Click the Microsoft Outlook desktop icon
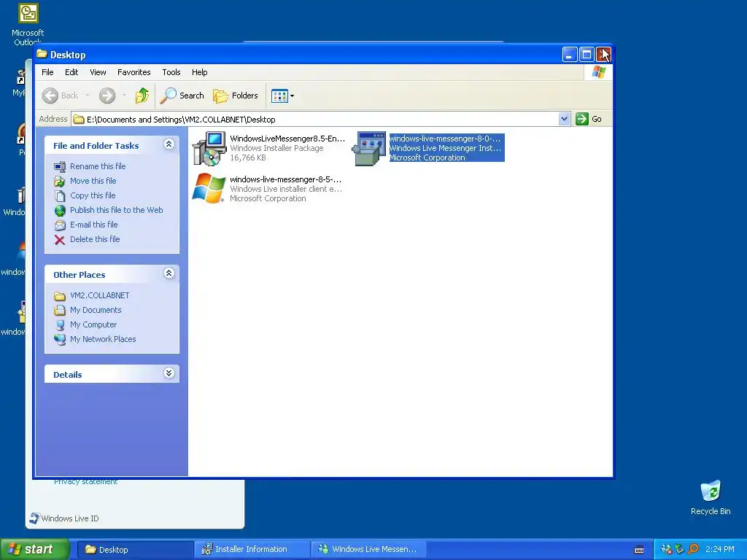Viewport: 747px width, 560px height. [x=28, y=24]
